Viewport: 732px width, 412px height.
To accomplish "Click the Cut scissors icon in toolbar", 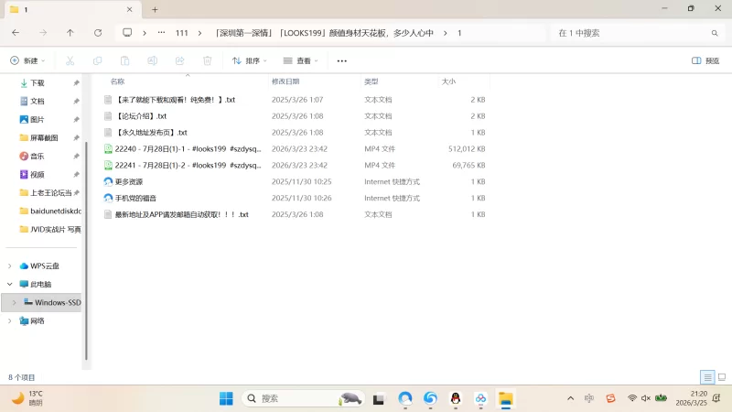I will 70,60.
